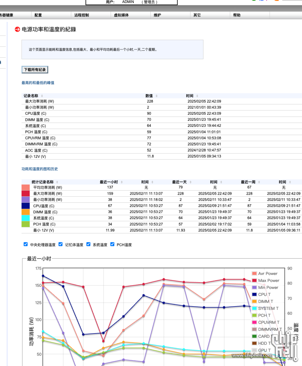Click the purple swatch for 最小功率消耗 (W)
Viewport: 302px width, 366px height.
point(26,200)
